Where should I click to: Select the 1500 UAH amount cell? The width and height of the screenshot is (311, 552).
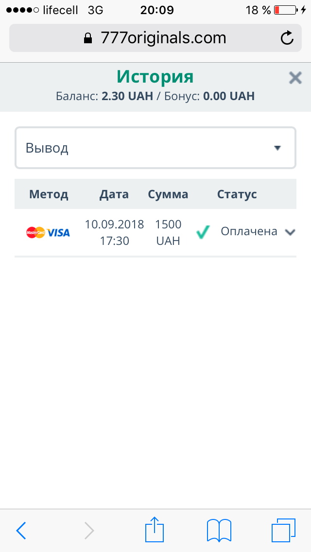(168, 232)
